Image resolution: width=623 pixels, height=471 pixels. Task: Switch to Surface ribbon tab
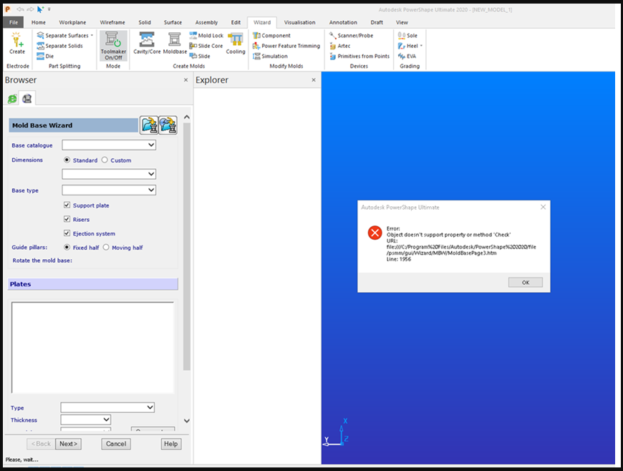(173, 22)
